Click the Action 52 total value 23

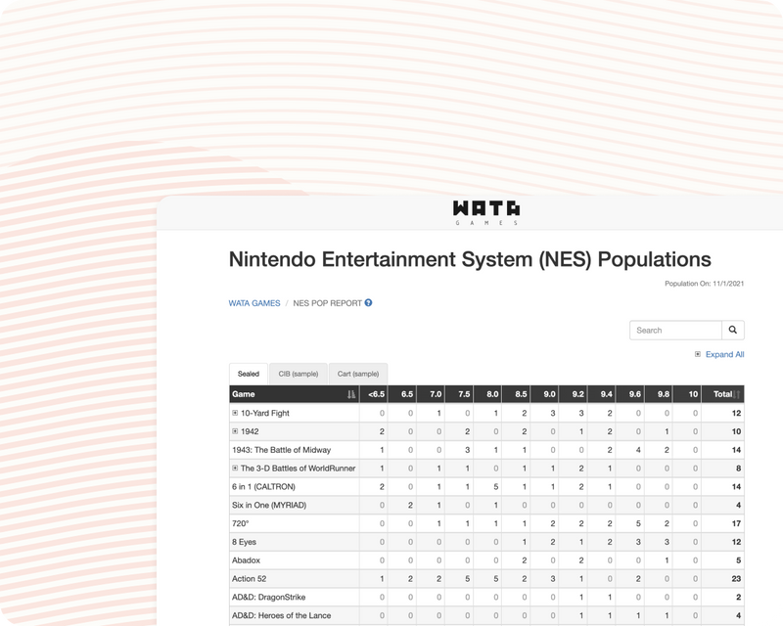(x=736, y=579)
